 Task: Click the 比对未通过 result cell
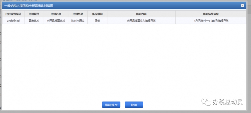(x=78, y=21)
